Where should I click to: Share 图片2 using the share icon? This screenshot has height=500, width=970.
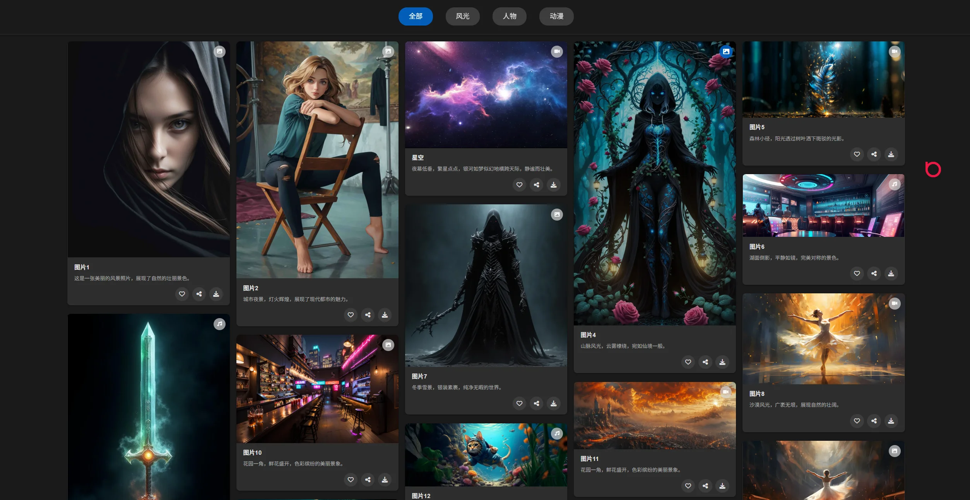pyautogui.click(x=368, y=315)
